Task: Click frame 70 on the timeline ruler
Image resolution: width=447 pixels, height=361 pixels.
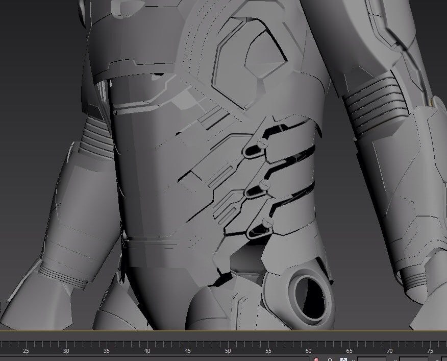Action: pyautogui.click(x=390, y=351)
